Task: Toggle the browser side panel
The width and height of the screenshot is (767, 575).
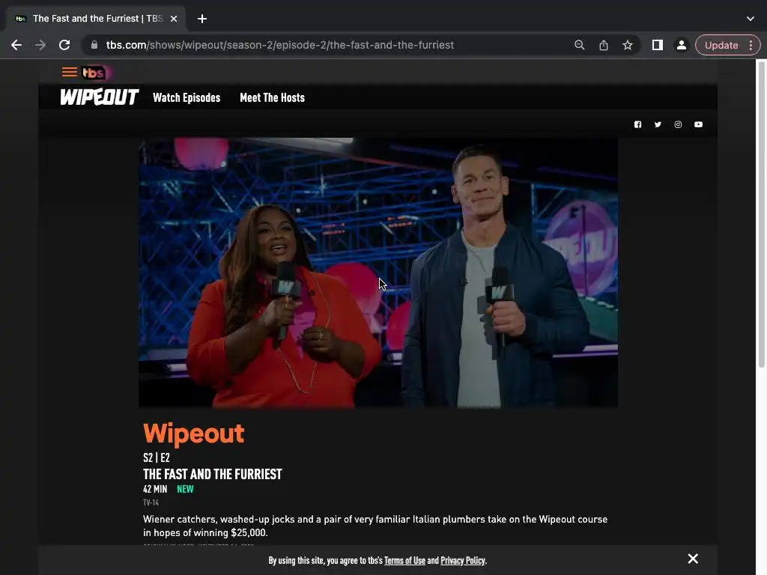Action: coord(658,45)
